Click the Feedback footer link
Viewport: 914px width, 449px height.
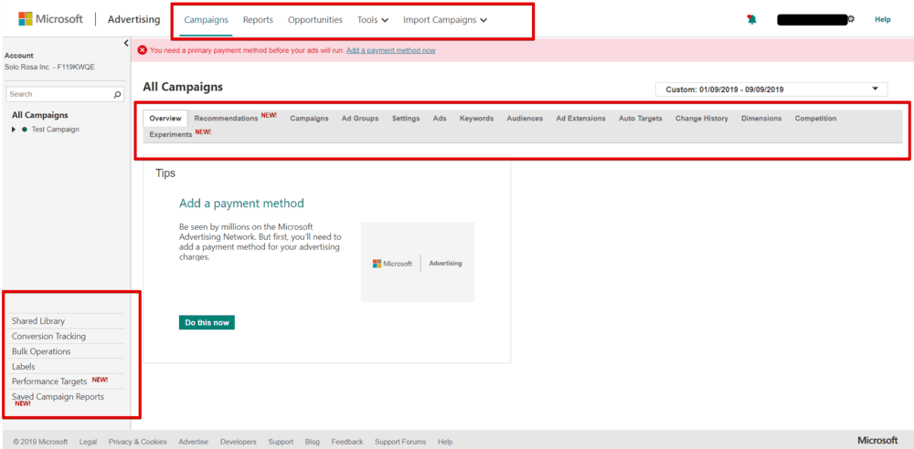click(347, 442)
